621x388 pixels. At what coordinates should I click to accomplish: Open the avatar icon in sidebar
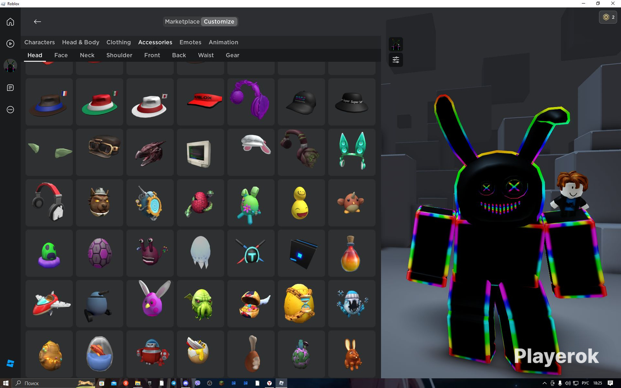pos(10,66)
